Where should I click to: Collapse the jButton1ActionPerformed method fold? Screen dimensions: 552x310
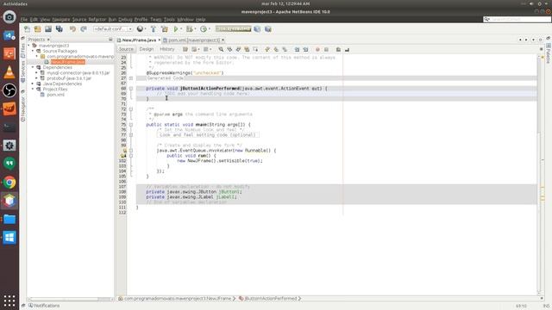coord(131,89)
